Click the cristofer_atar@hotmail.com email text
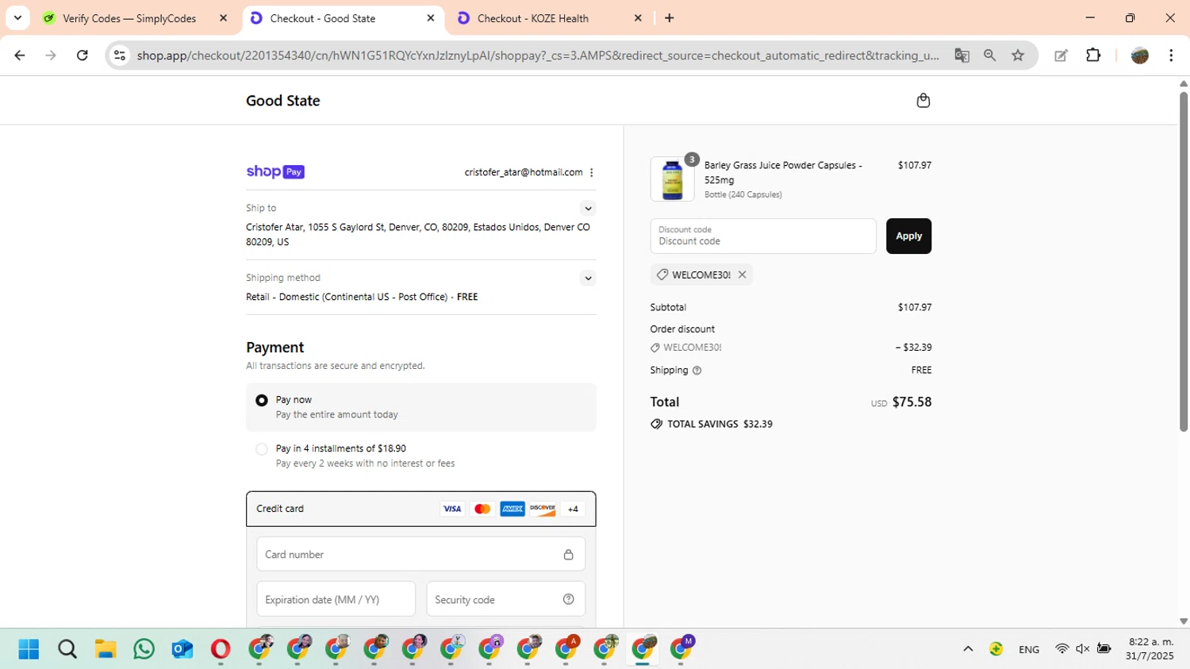The width and height of the screenshot is (1190, 669). 524,172
